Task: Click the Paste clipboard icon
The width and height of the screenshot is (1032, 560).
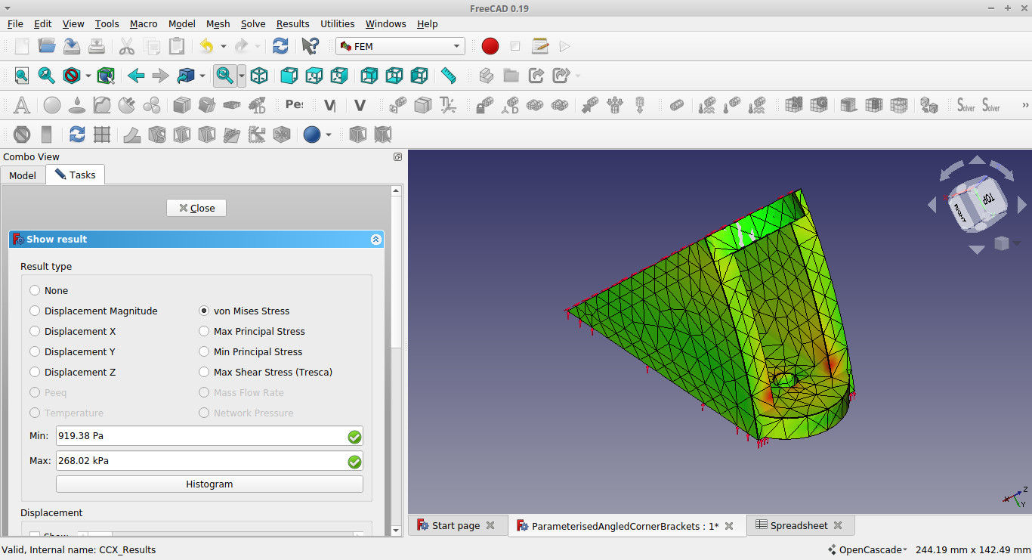Action: pos(177,46)
